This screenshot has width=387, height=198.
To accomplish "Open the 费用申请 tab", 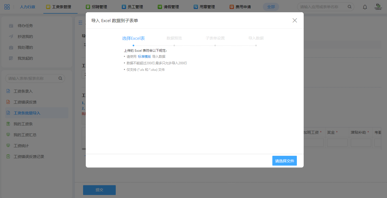I will point(240,7).
